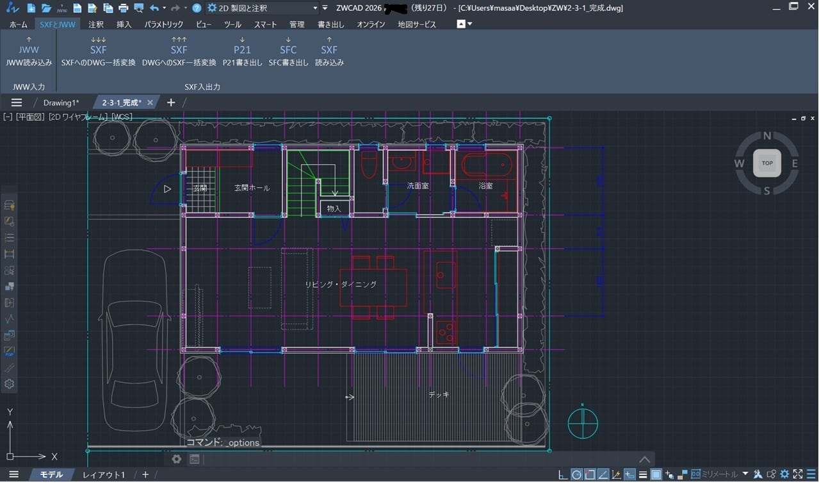Expand the ミリメートル units dropdown
The image size is (819, 484).
745,474
